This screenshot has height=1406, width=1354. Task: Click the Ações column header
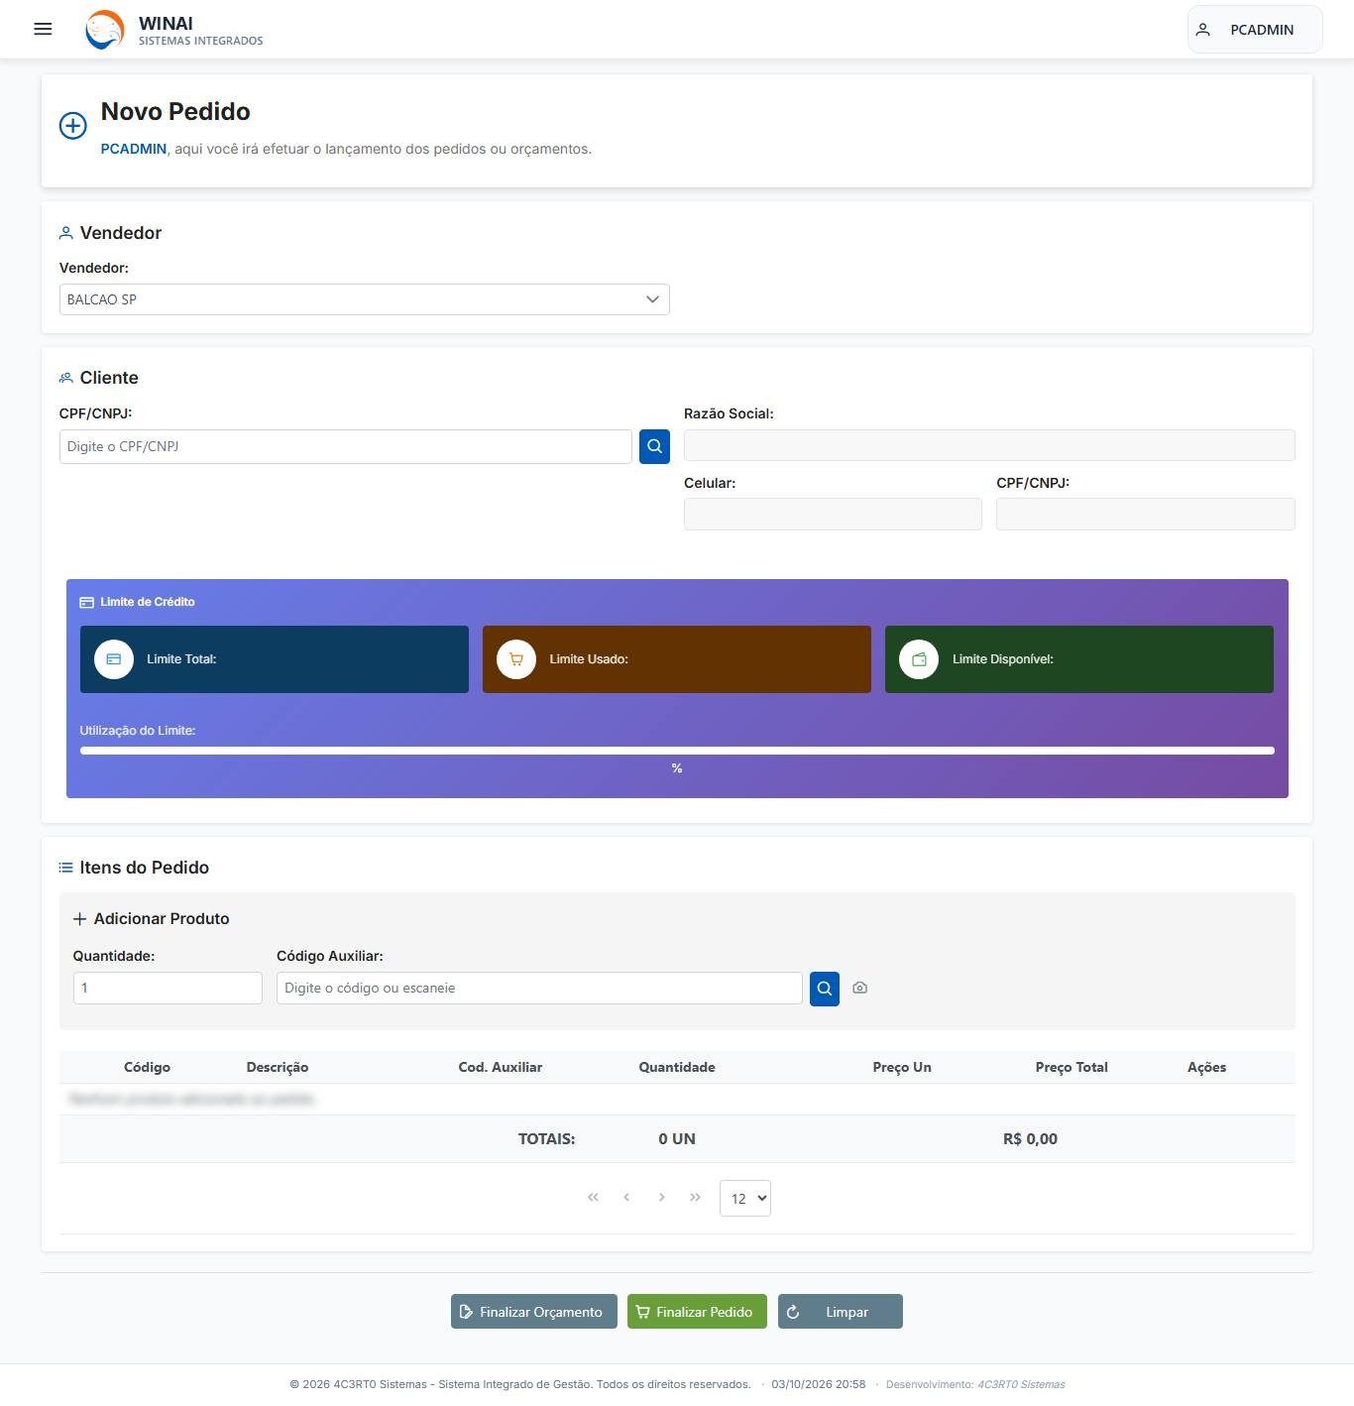(1207, 1068)
